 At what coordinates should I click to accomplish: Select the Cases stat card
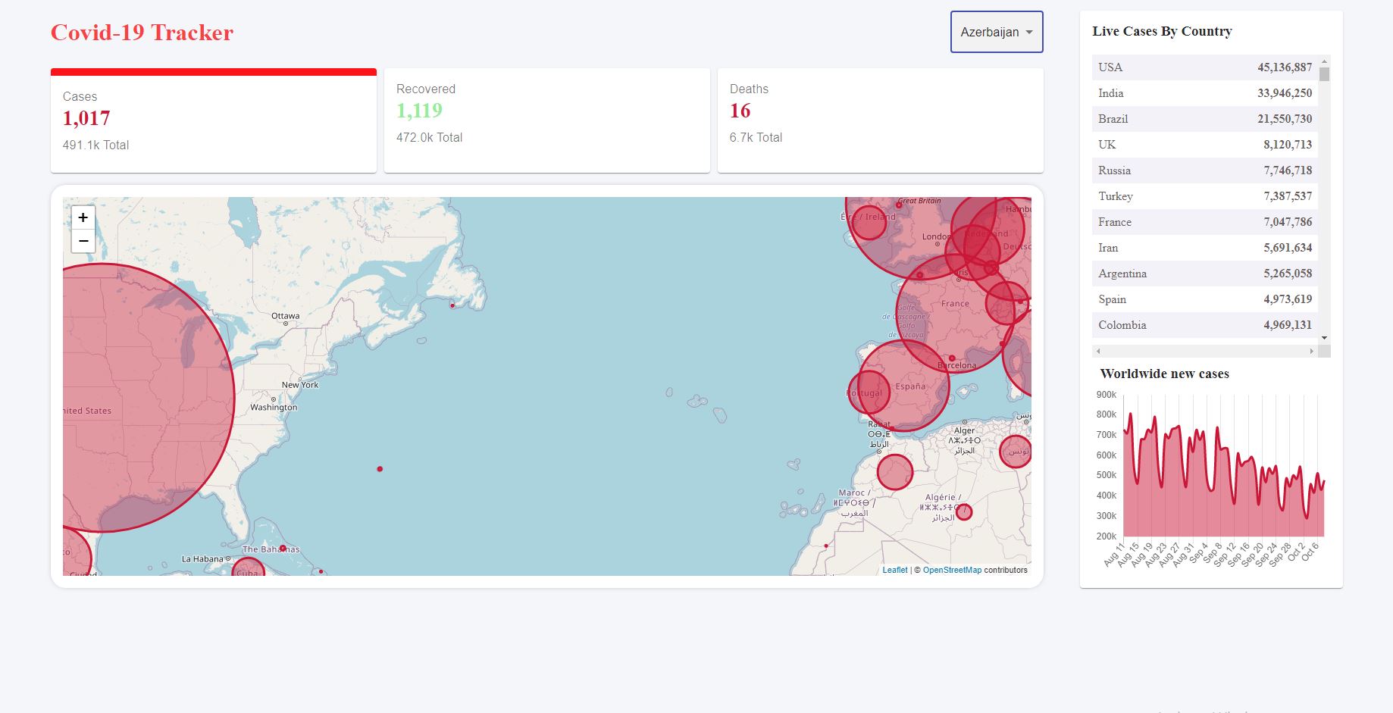pyautogui.click(x=213, y=121)
